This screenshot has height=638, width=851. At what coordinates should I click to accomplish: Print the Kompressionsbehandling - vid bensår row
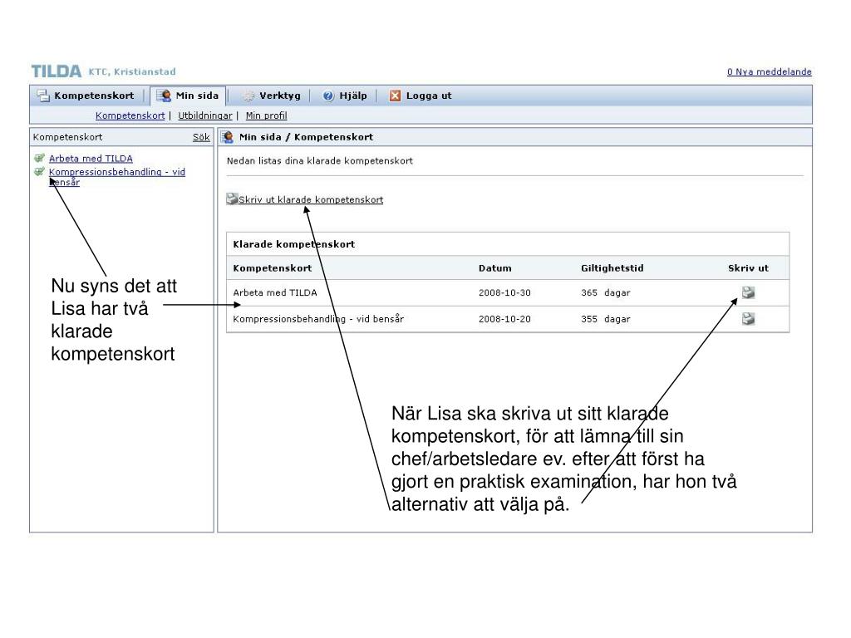coord(749,318)
